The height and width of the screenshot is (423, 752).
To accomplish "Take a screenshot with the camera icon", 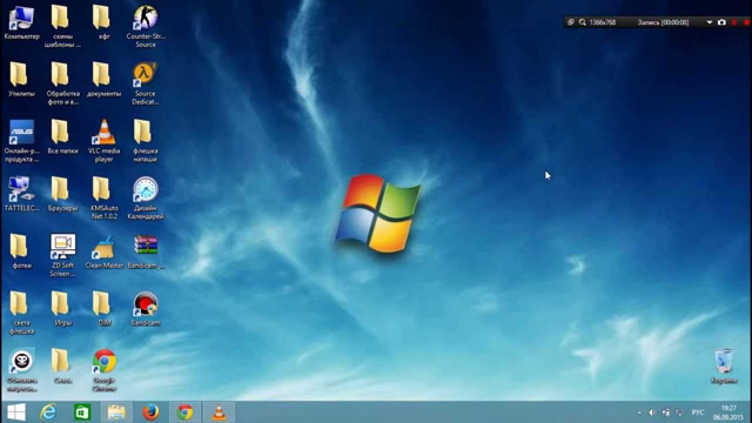I will click(722, 22).
